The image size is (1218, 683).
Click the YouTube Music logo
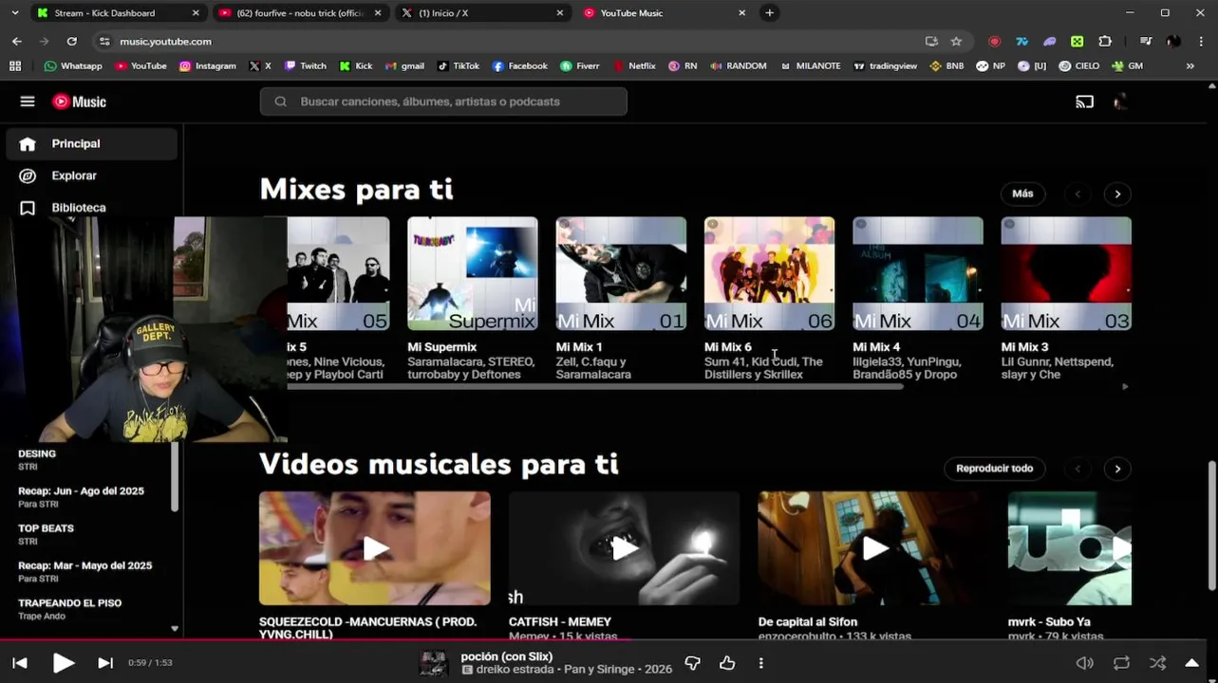[79, 102]
